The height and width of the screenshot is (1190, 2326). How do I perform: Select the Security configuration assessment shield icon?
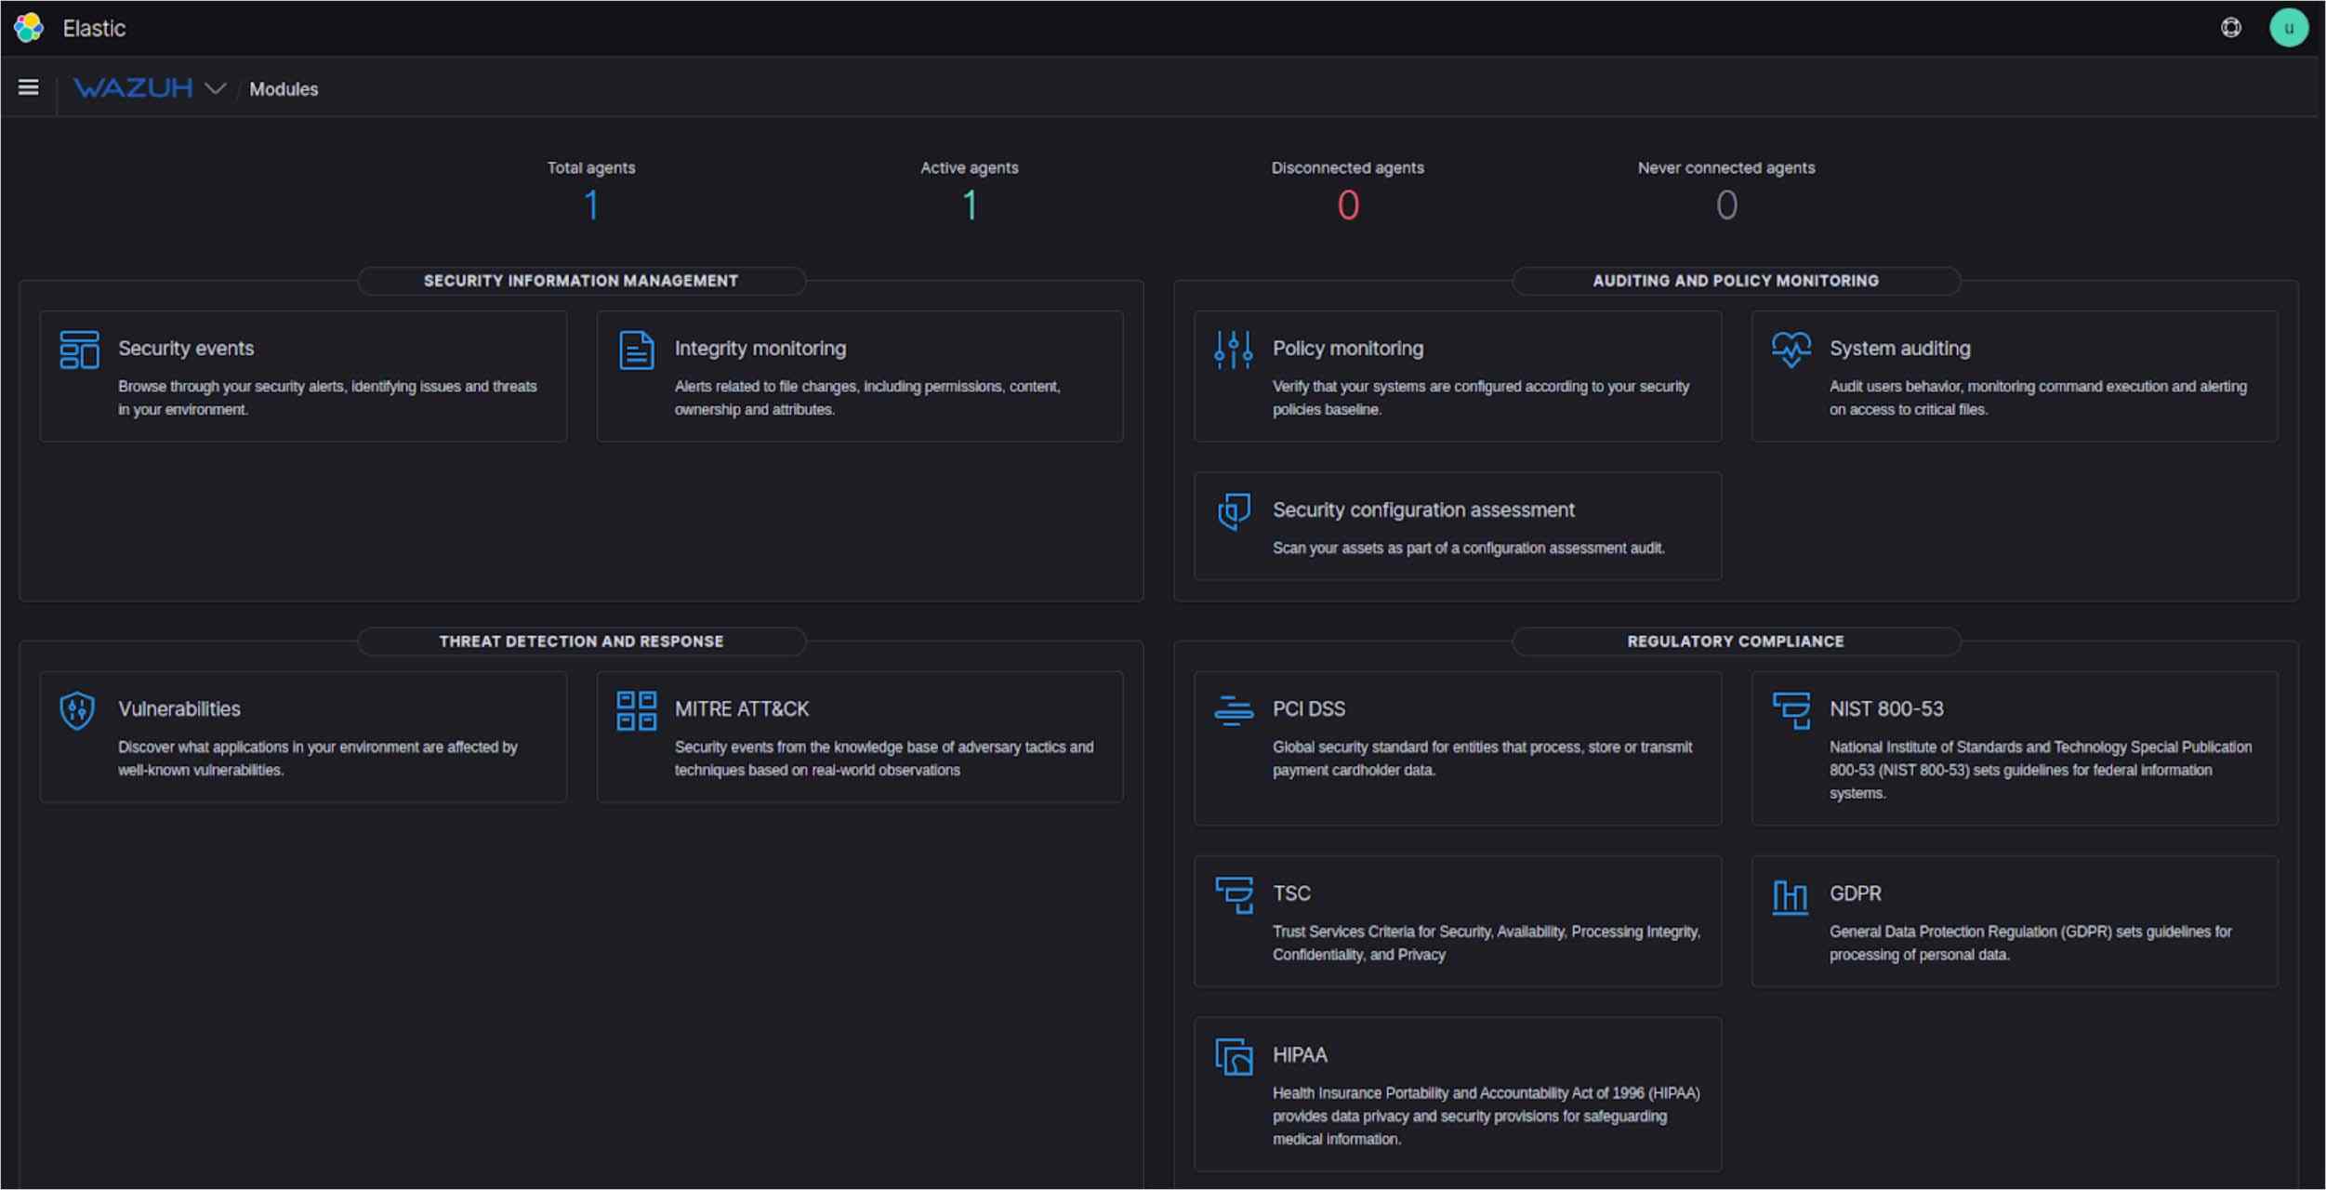tap(1233, 510)
